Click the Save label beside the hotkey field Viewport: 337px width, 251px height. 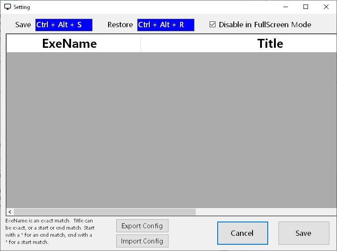click(23, 25)
